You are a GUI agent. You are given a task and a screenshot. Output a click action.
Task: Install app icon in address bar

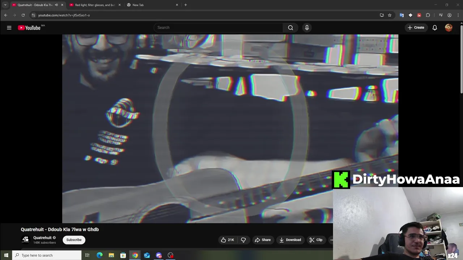[x=382, y=15]
